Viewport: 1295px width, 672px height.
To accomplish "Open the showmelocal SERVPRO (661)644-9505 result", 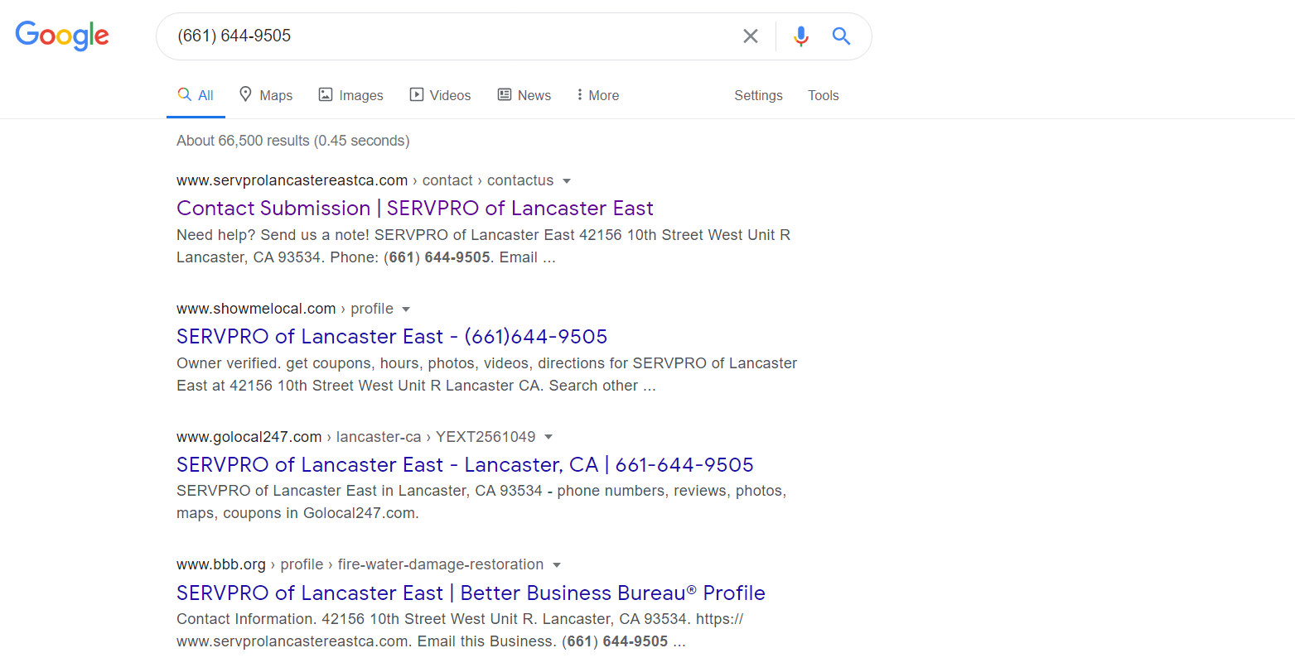I will click(392, 336).
